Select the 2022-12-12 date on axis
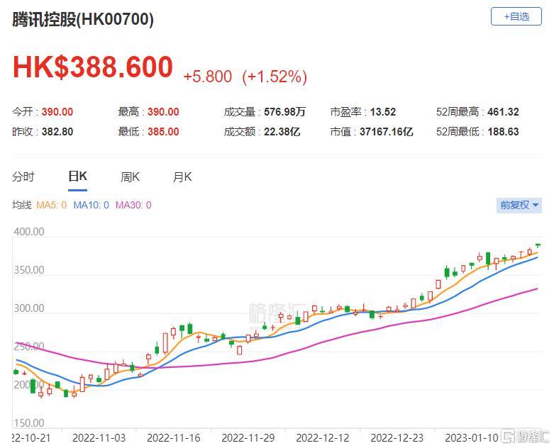This screenshot has width=554, height=448. 323,438
